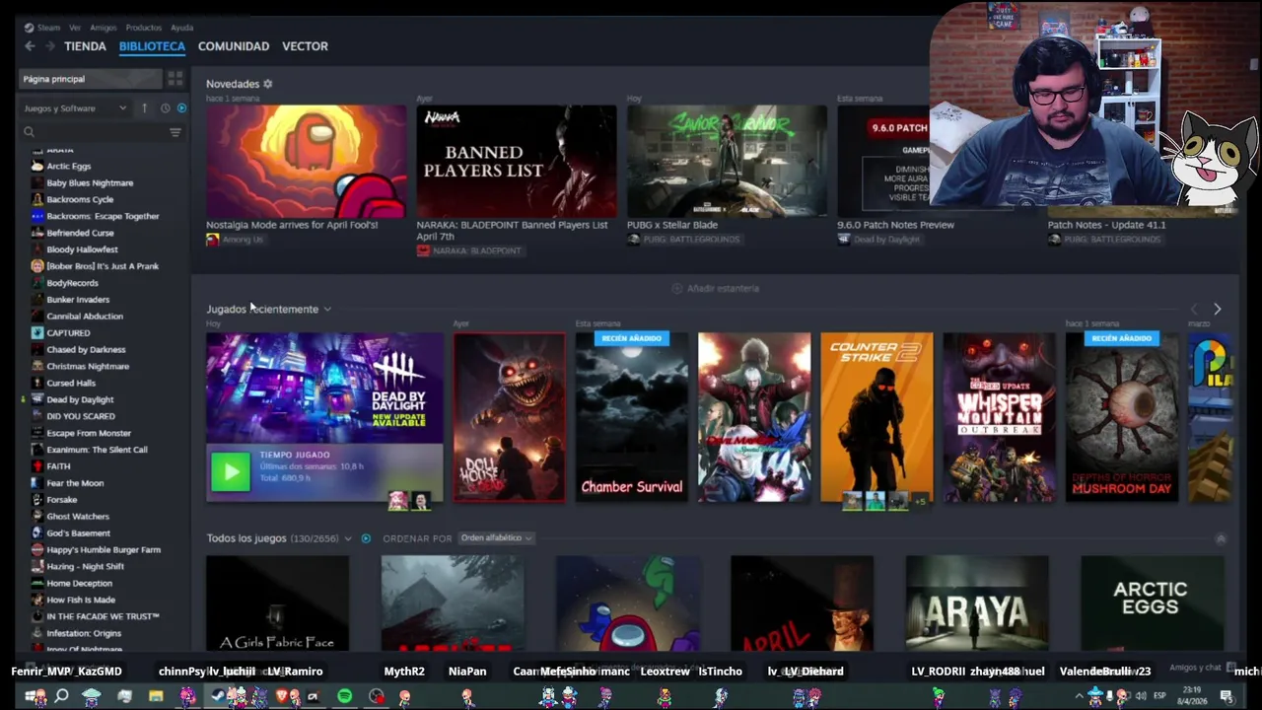Screen dimensions: 1262x710
Task: Select the Chamber Survival game cover
Action: click(632, 417)
